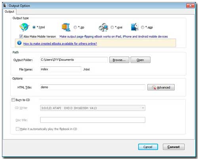Screen dimensions: 198x159
Task: Click the Output Option title bar icon
Action: point(5,6)
